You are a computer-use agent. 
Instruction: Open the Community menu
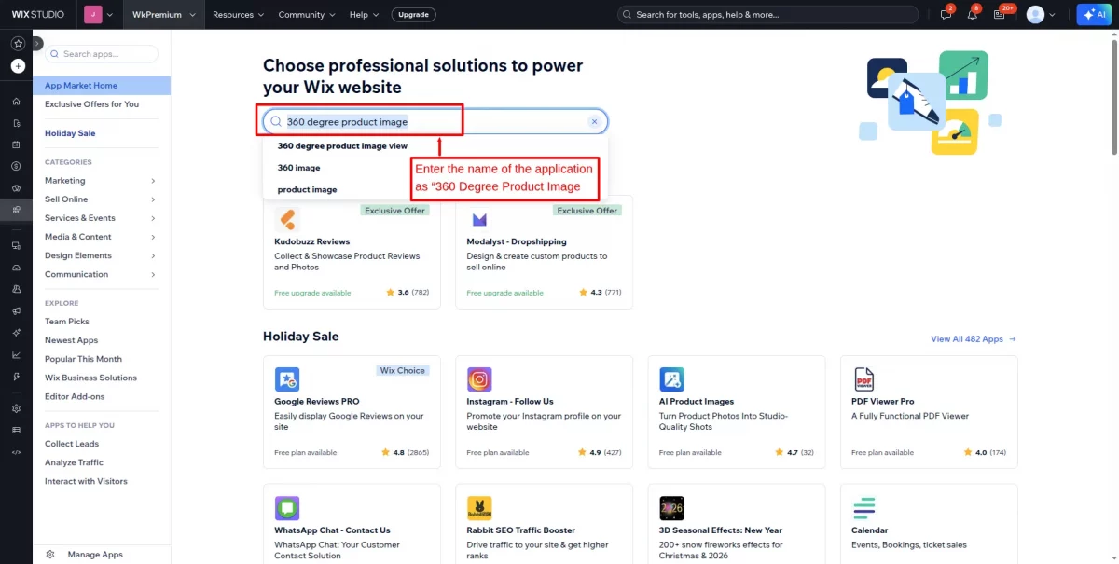point(307,15)
